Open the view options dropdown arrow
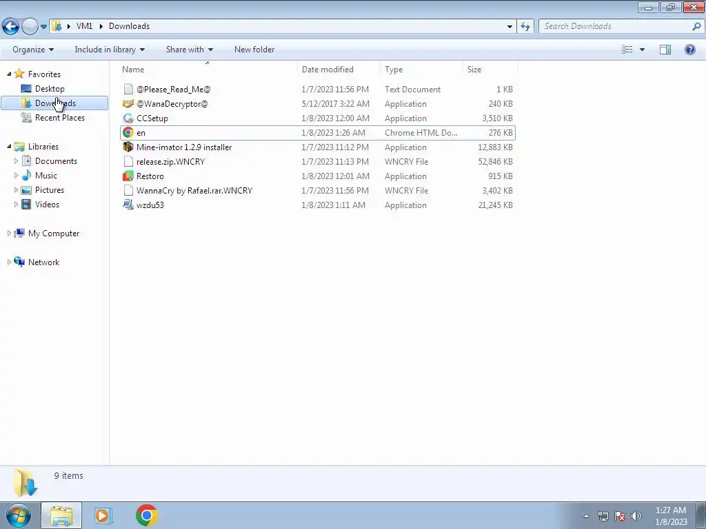 (x=642, y=50)
